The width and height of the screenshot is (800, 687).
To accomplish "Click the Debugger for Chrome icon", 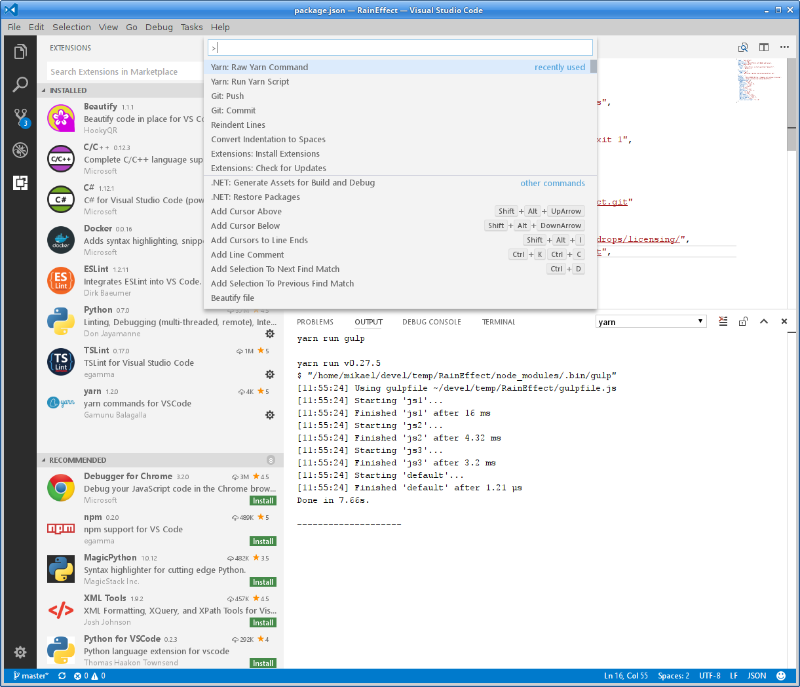I will 61,488.
